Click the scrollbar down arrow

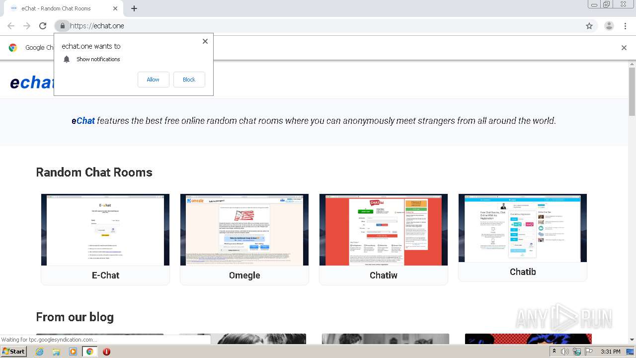632,340
